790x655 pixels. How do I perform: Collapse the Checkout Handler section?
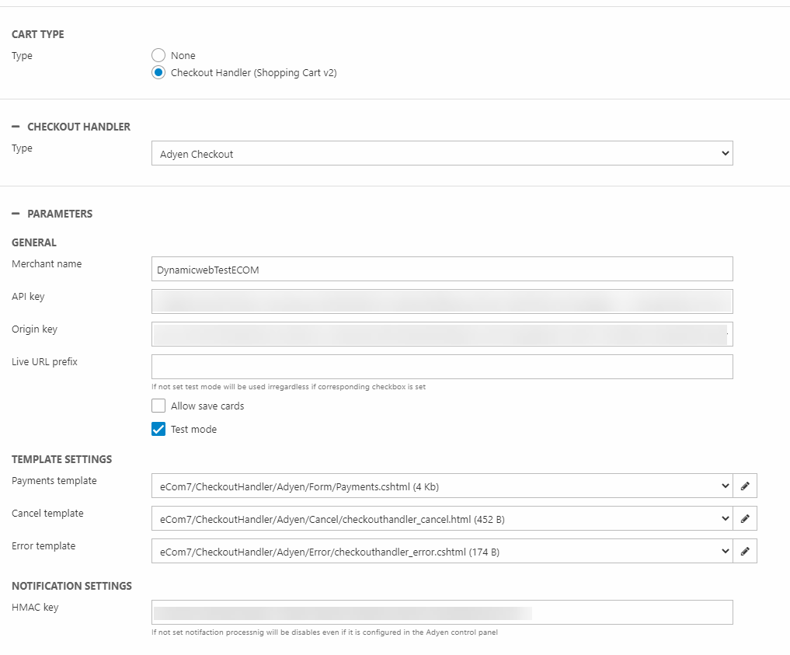[16, 127]
